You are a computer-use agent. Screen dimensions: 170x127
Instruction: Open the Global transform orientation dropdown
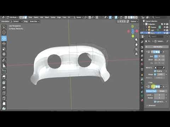click(x=78, y=17)
